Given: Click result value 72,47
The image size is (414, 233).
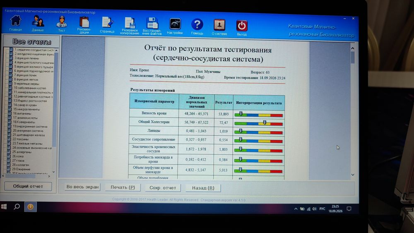Looking at the screenshot, I should (224, 123).
